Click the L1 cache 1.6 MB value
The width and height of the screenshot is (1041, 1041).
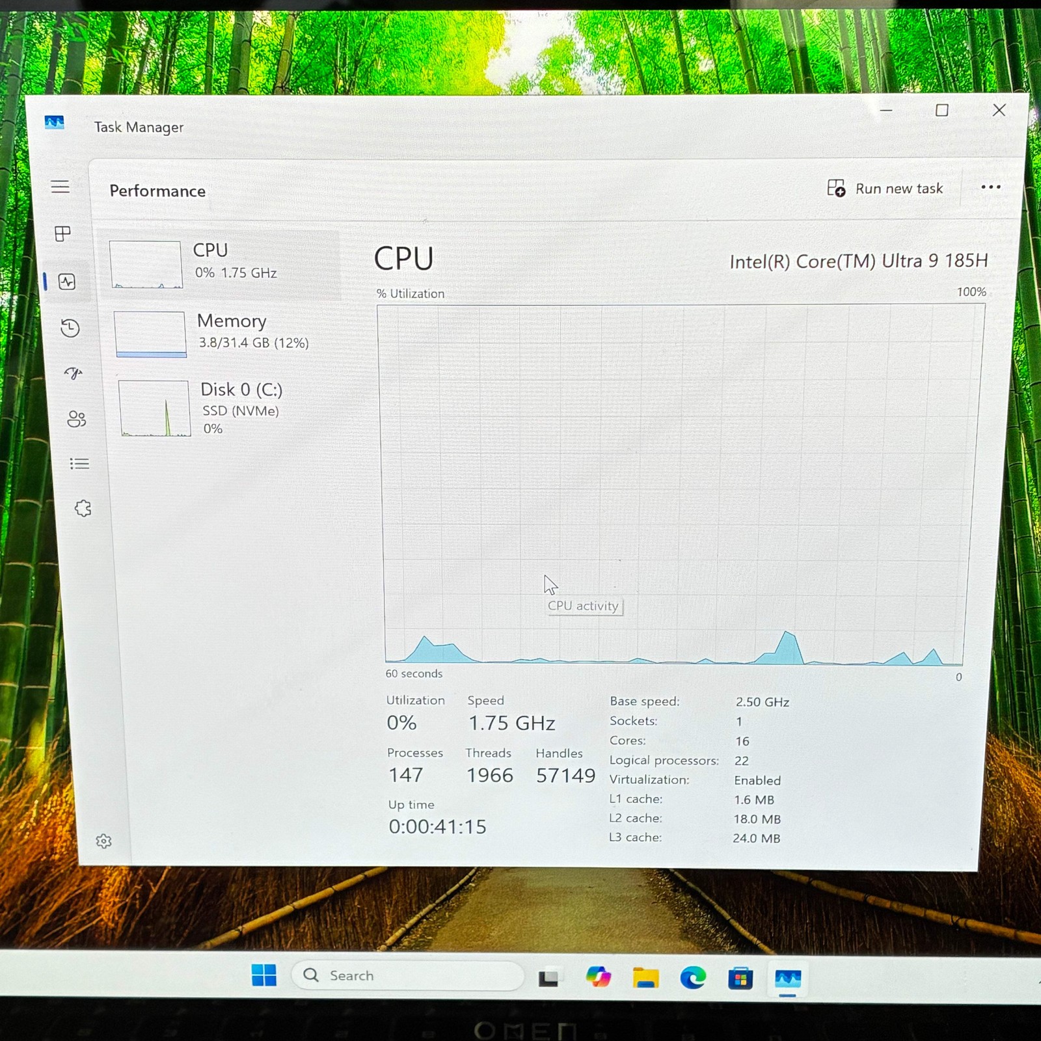[754, 800]
